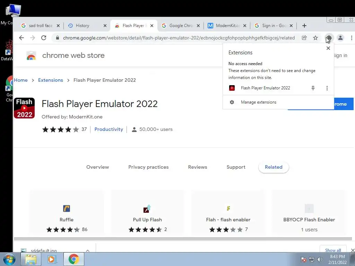This screenshot has width=355, height=266.
Task: Close the sad troll face tab
Action: pos(58,26)
